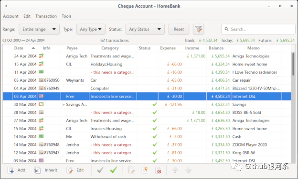
Task: Click the move transaction down arrow
Action: point(188,170)
